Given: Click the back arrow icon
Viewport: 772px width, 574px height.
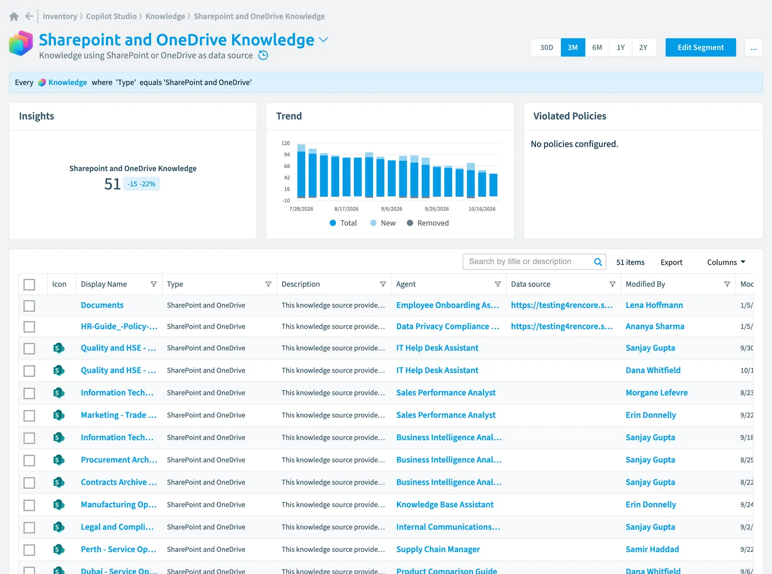Looking at the screenshot, I should click(x=29, y=16).
